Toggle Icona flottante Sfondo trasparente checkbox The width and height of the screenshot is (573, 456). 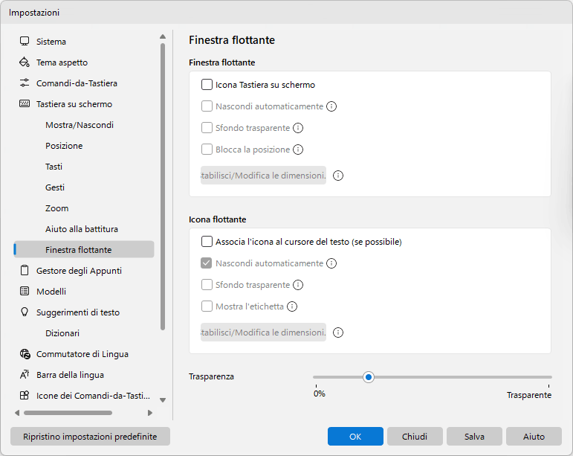click(207, 285)
